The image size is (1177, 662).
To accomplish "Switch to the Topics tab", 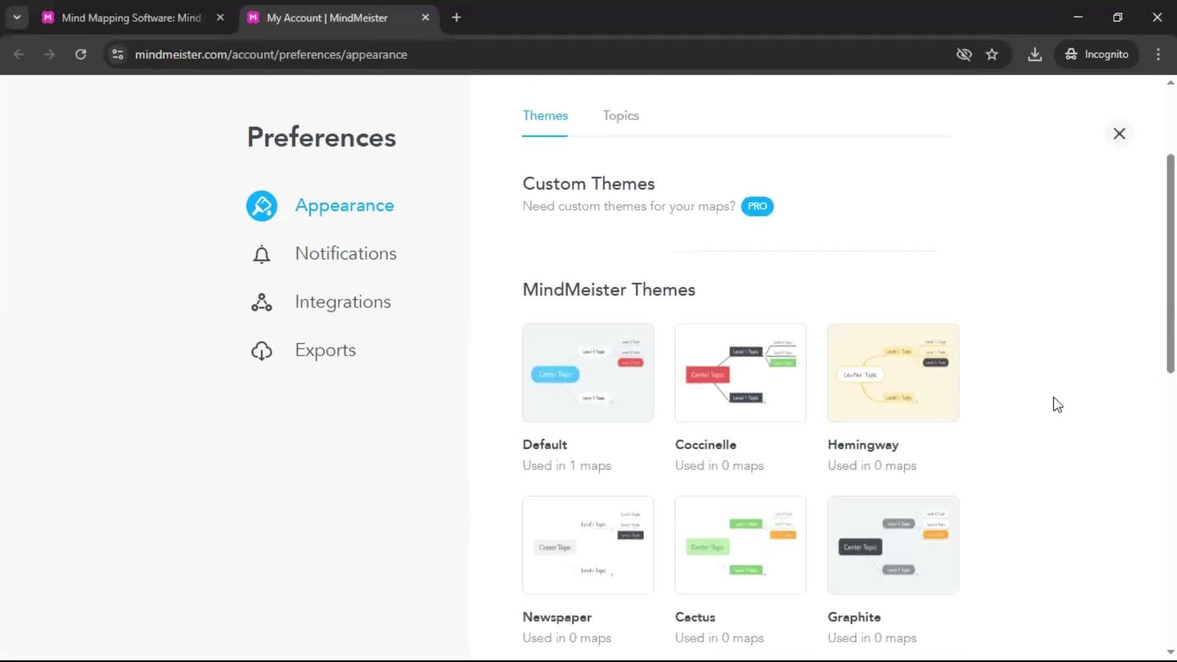I will coord(620,116).
